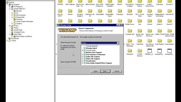Select the winamp535 installer file icon
Screen dimensions: 181x102
(169, 51)
